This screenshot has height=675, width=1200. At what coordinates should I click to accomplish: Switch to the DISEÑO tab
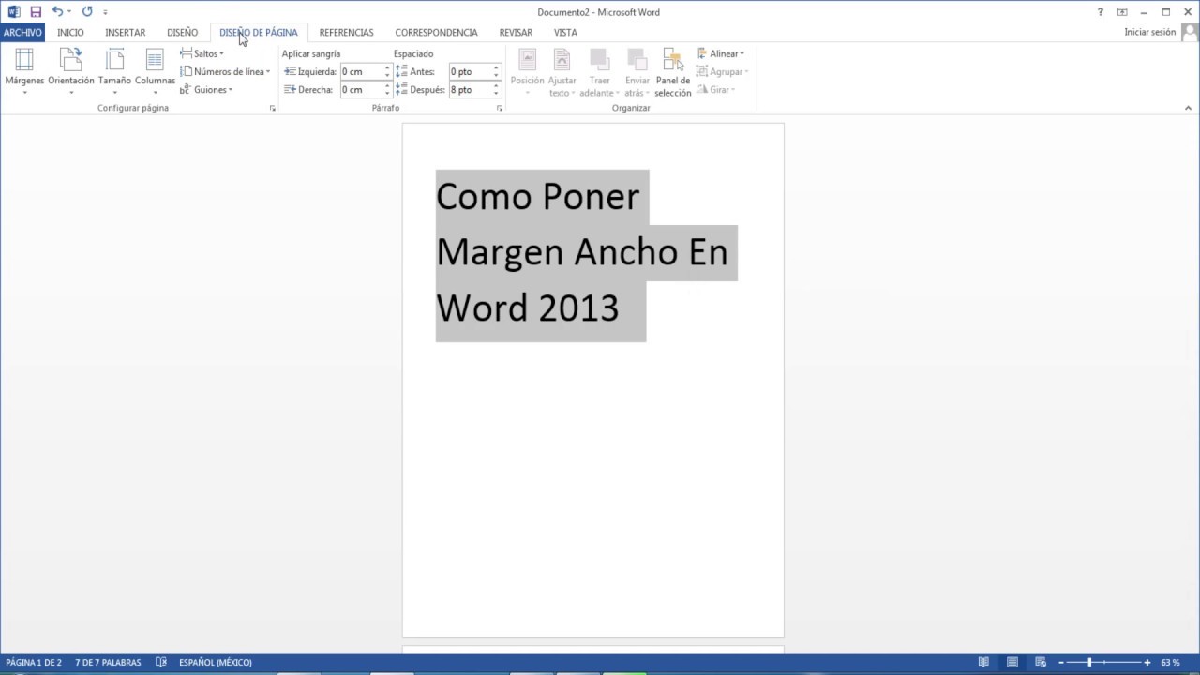pyautogui.click(x=182, y=32)
